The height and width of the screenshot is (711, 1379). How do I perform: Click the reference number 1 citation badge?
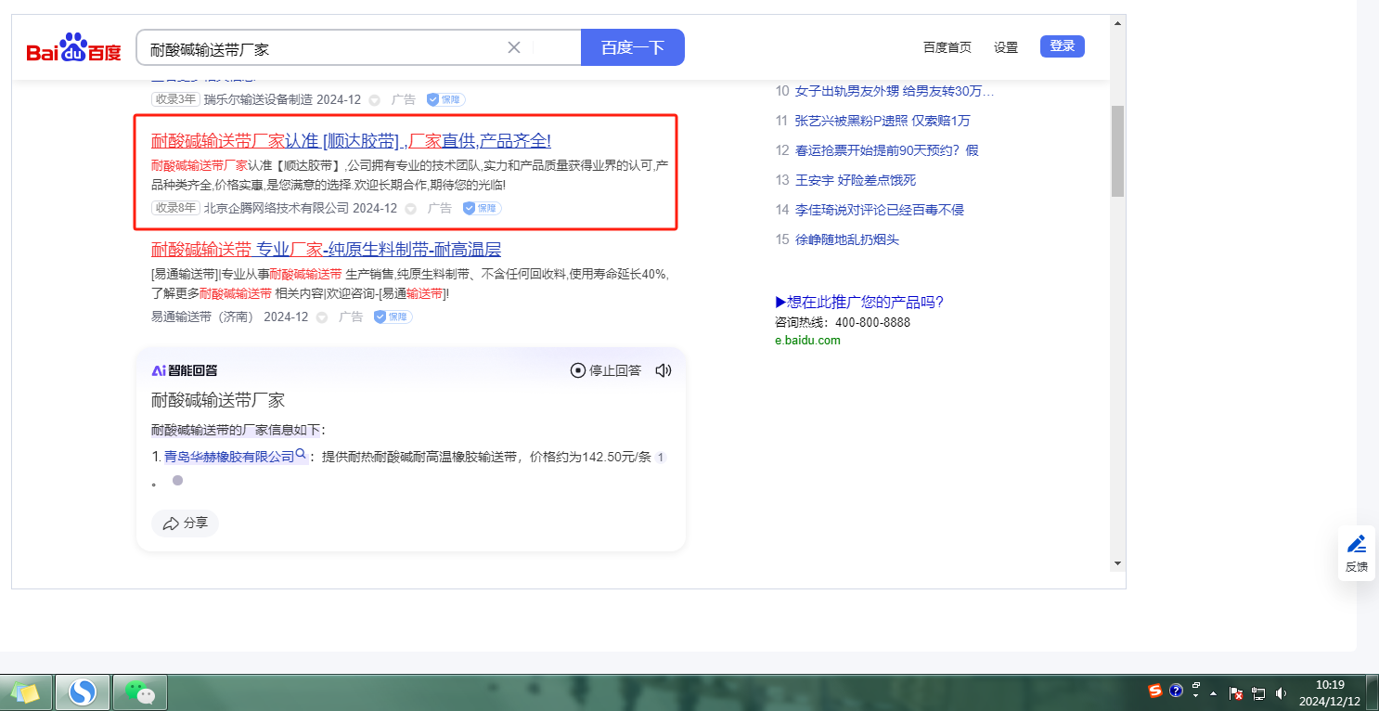pyautogui.click(x=660, y=458)
